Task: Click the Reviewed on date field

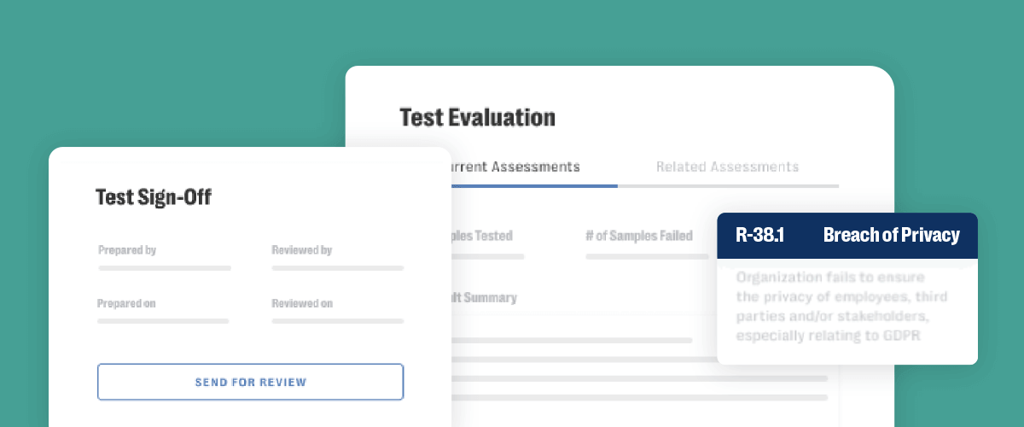Action: tap(338, 321)
